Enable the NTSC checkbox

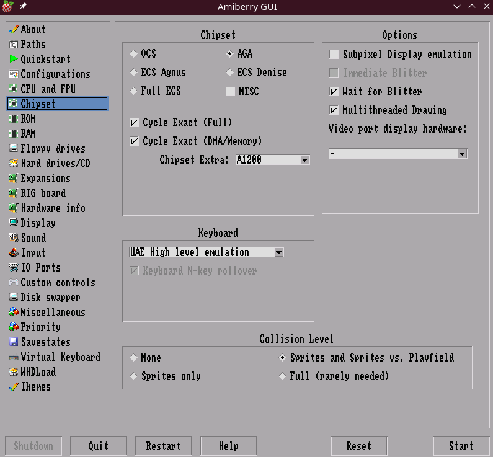click(231, 92)
